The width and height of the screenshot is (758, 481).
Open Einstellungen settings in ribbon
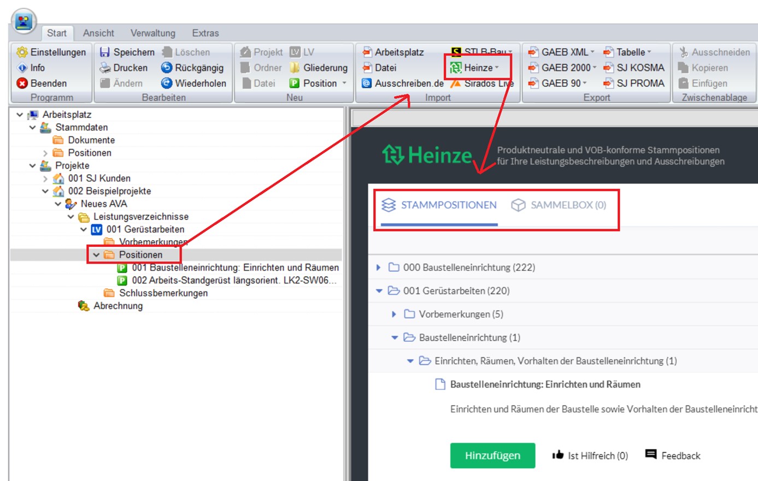pyautogui.click(x=51, y=52)
